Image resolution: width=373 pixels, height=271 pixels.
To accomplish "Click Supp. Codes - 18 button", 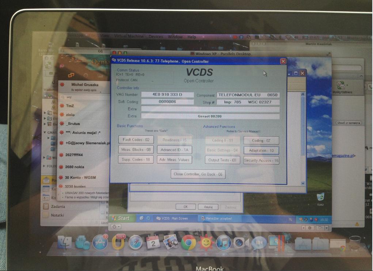I will tap(136, 160).
